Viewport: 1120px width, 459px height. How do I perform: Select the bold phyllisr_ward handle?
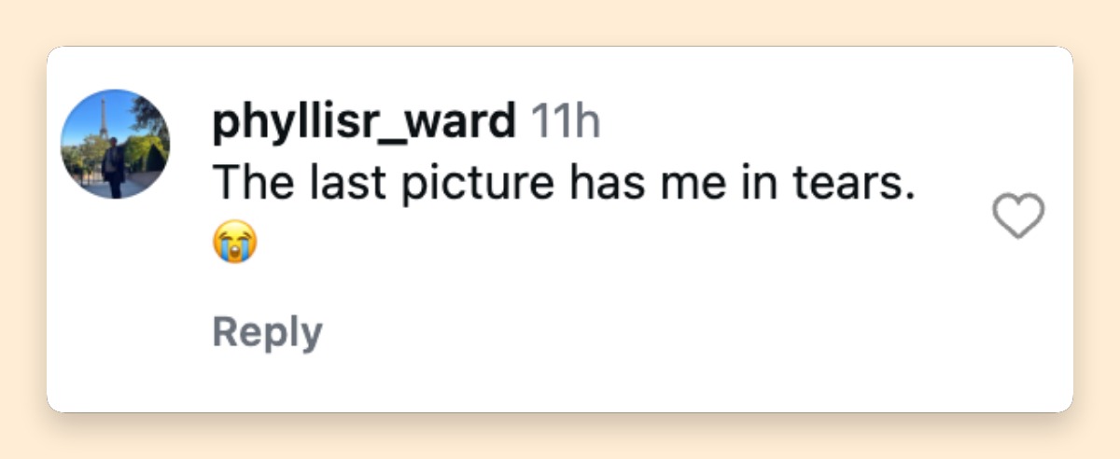pyautogui.click(x=364, y=124)
